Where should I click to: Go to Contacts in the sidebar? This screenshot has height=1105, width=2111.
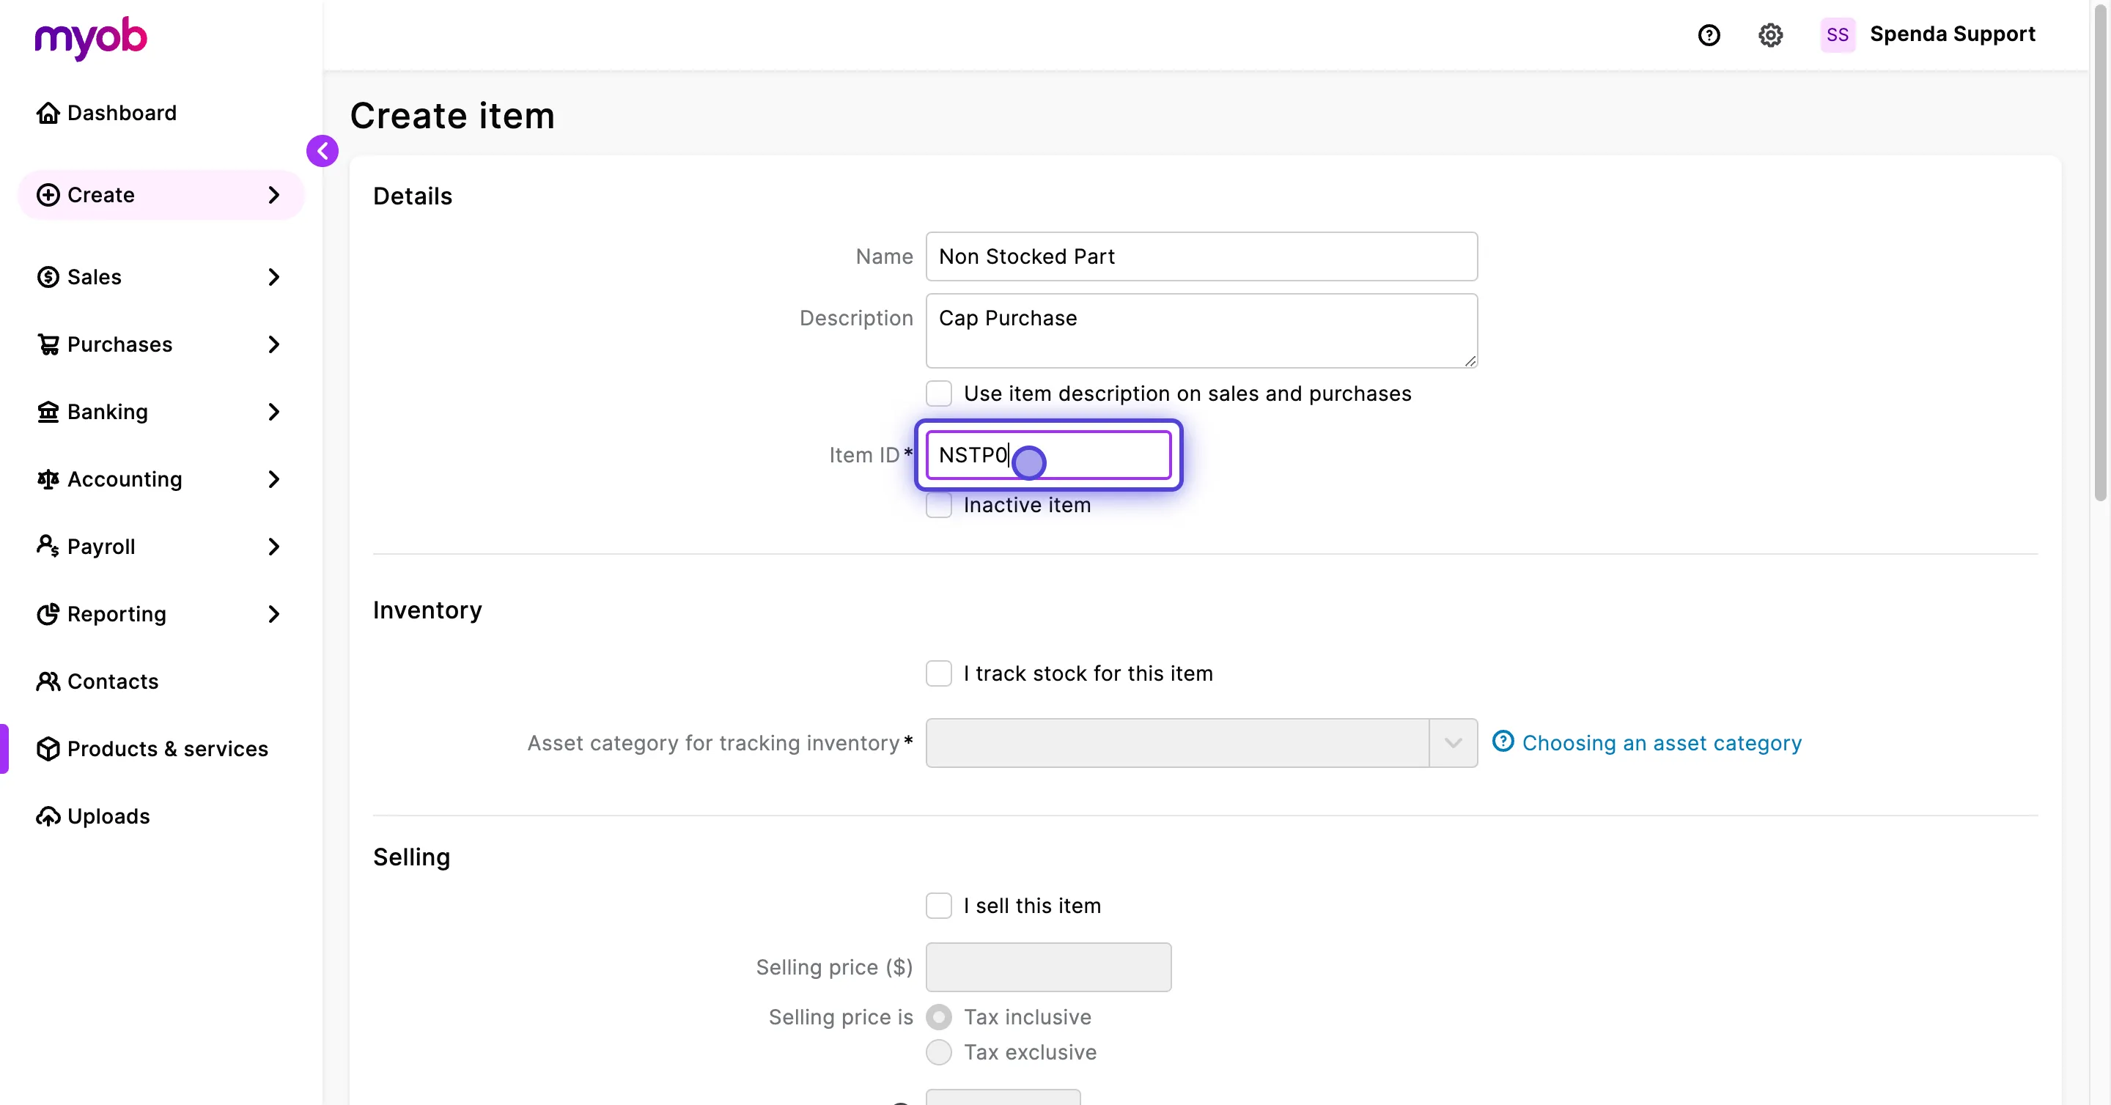[161, 681]
